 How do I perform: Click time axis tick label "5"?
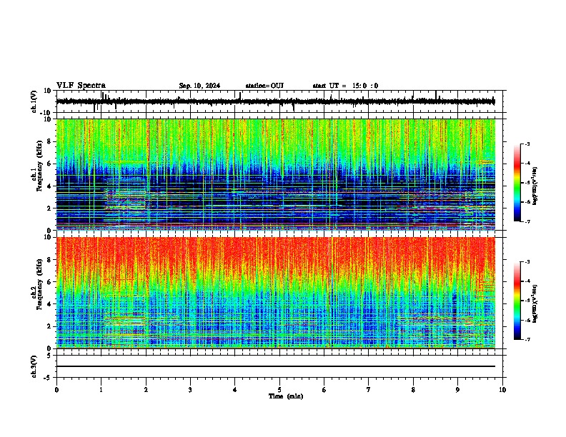[x=279, y=390]
